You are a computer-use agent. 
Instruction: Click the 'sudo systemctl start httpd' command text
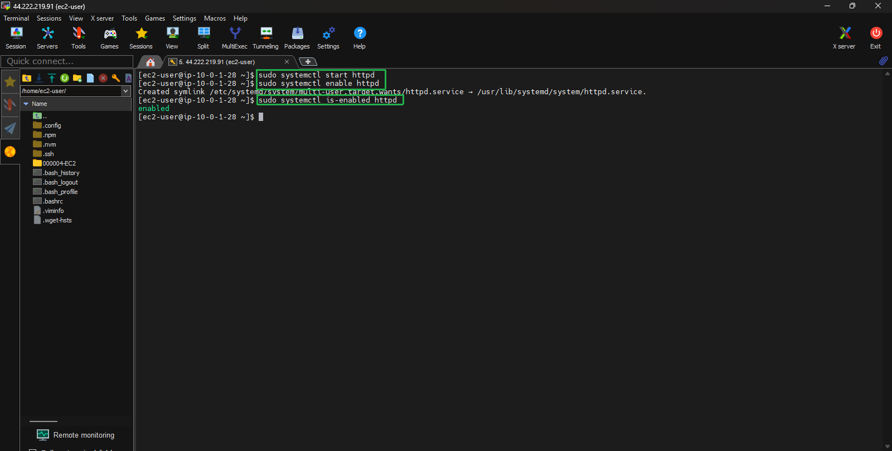tap(317, 75)
